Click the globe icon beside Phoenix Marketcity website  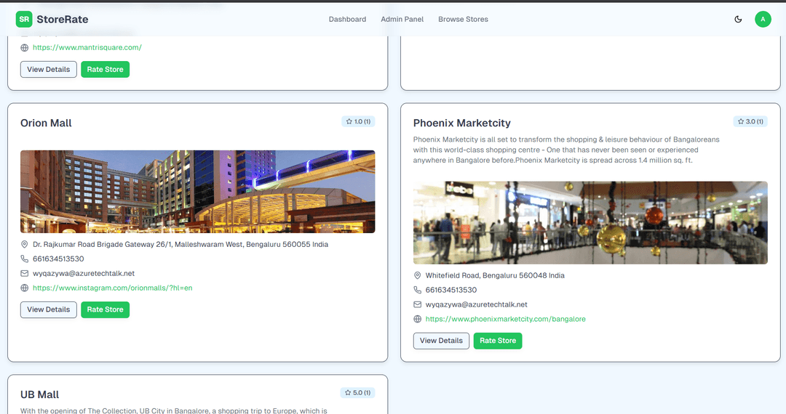point(418,319)
